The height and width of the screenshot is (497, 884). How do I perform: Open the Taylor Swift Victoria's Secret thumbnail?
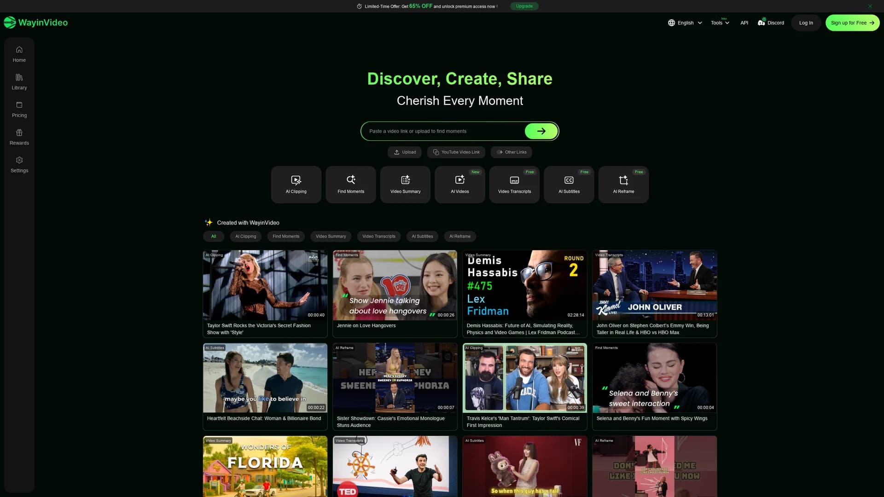[265, 285]
